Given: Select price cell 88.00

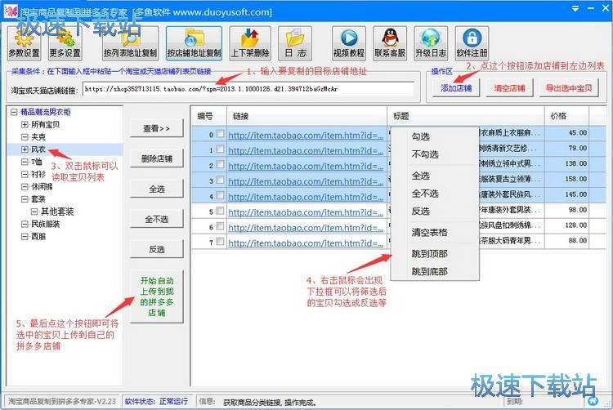Looking at the screenshot, I should [x=566, y=241].
